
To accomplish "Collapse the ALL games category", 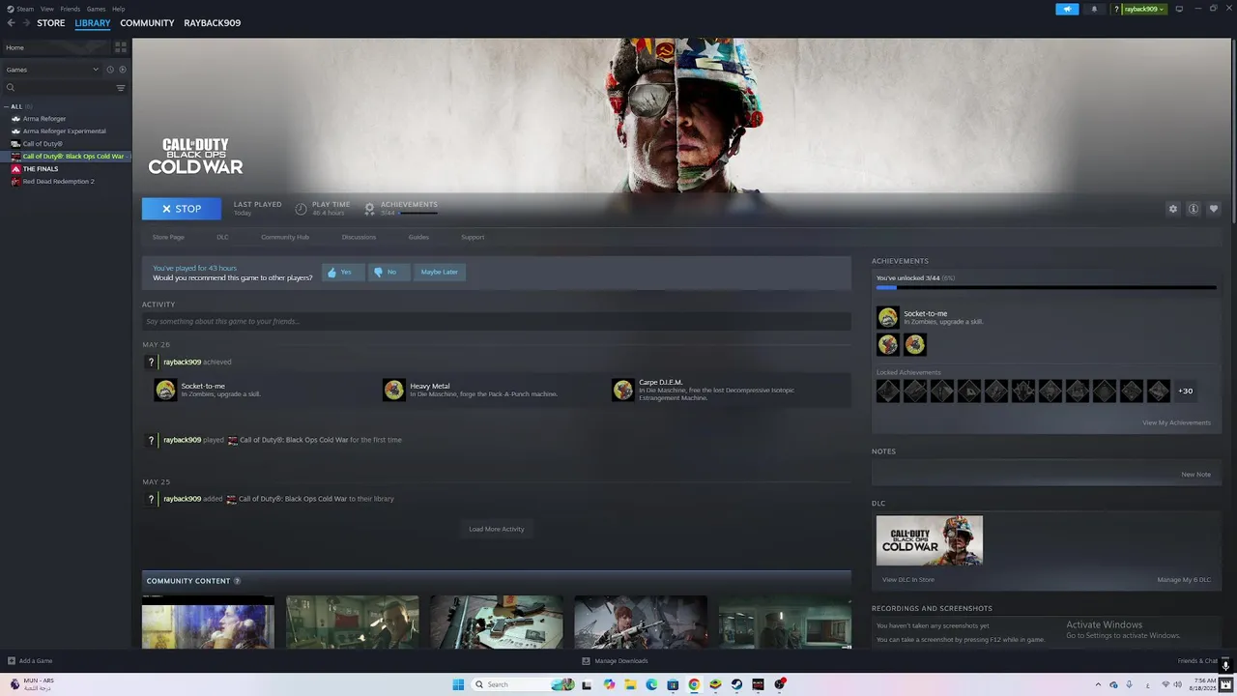I will tap(7, 106).
